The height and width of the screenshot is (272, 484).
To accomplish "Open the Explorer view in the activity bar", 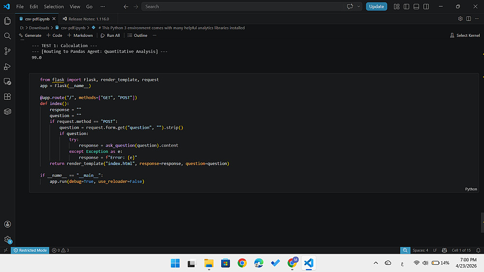I will click(7, 21).
